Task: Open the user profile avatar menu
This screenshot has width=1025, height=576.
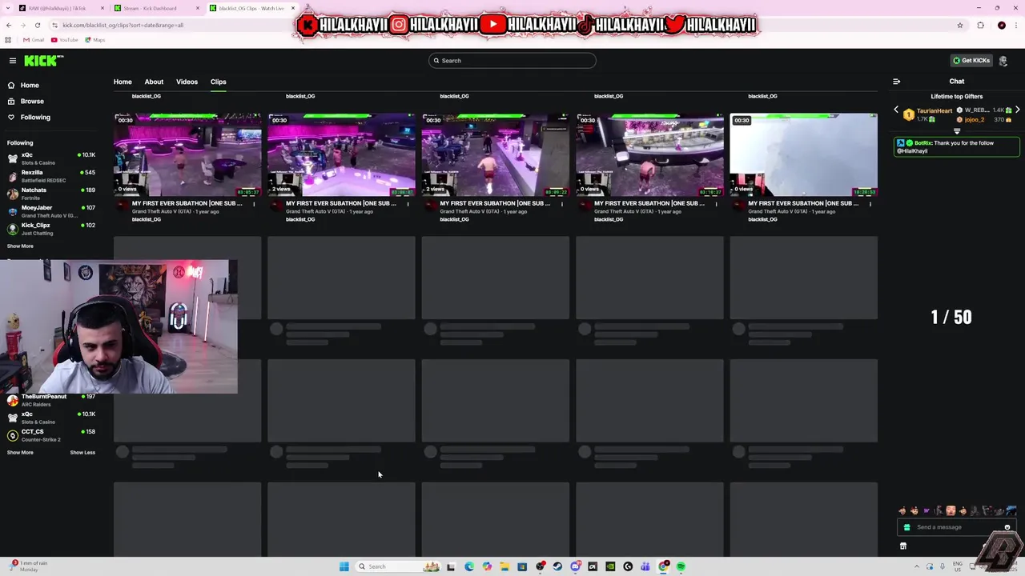Action: point(1003,61)
